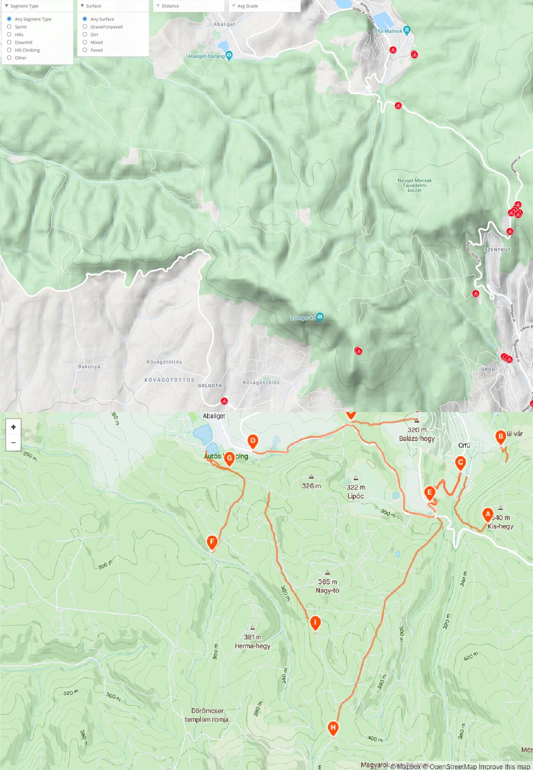Click orange segment marker D

pyautogui.click(x=253, y=442)
